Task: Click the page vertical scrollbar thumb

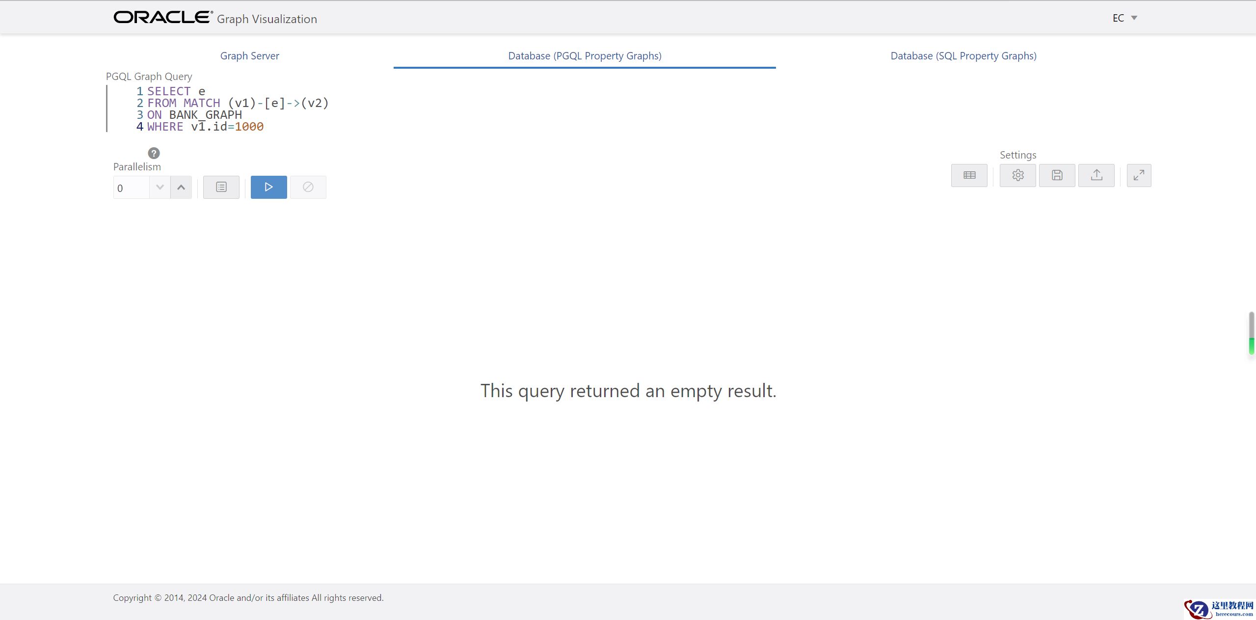Action: [1251, 332]
